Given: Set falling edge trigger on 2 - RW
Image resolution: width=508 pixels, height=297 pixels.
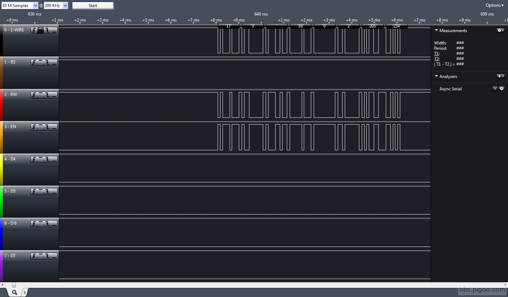Looking at the screenshot, I should [47, 95].
